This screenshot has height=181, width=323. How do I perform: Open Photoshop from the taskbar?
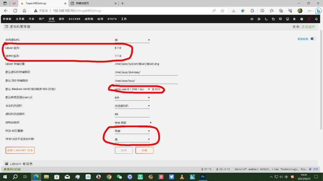point(203,177)
